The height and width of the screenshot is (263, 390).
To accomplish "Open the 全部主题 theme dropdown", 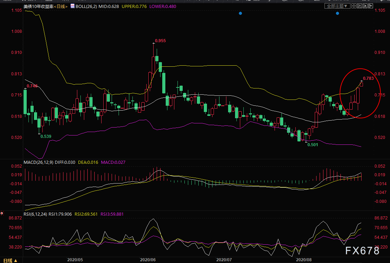I will 338,6.
